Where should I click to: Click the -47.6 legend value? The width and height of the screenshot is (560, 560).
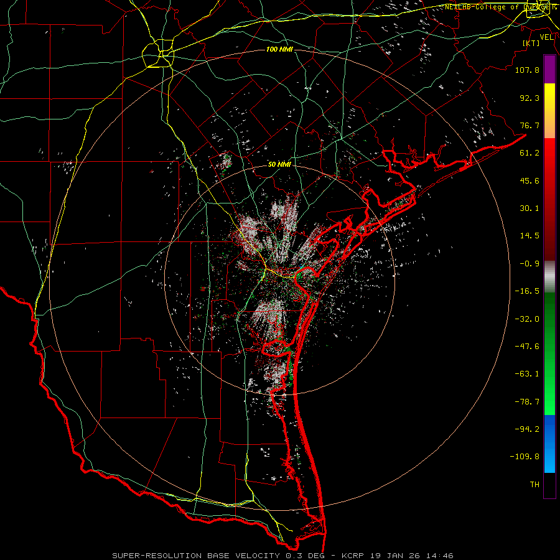pyautogui.click(x=527, y=347)
